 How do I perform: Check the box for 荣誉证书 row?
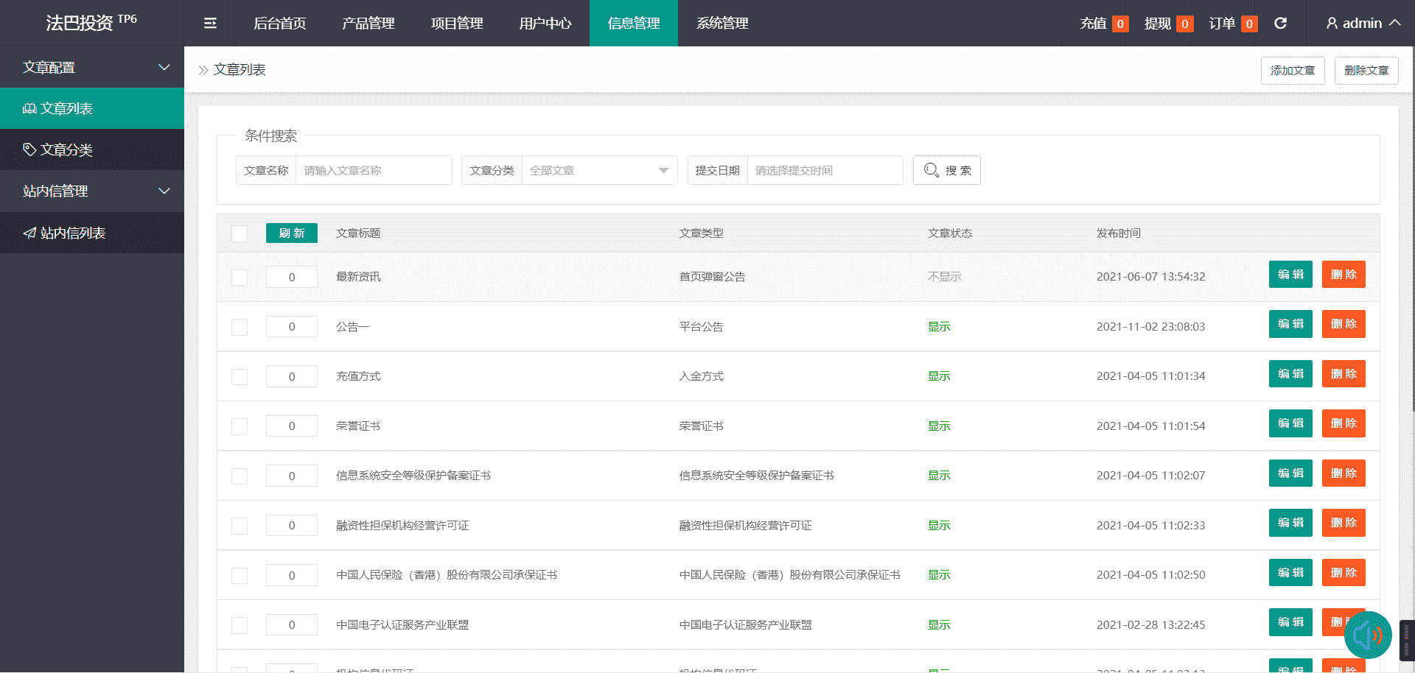click(x=240, y=426)
